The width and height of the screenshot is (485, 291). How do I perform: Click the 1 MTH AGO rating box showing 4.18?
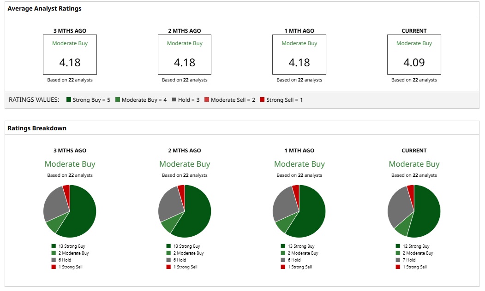point(299,55)
